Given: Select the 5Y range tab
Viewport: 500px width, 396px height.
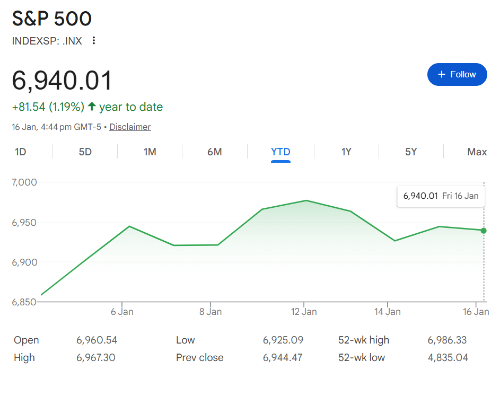Looking at the screenshot, I should (x=411, y=152).
